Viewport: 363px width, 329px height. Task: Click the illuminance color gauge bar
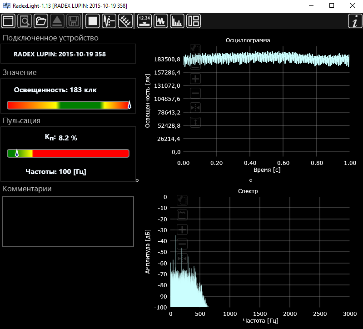coord(68,105)
